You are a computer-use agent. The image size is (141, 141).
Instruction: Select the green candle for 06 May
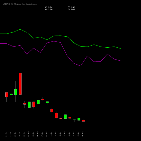[x=38, y=102]
